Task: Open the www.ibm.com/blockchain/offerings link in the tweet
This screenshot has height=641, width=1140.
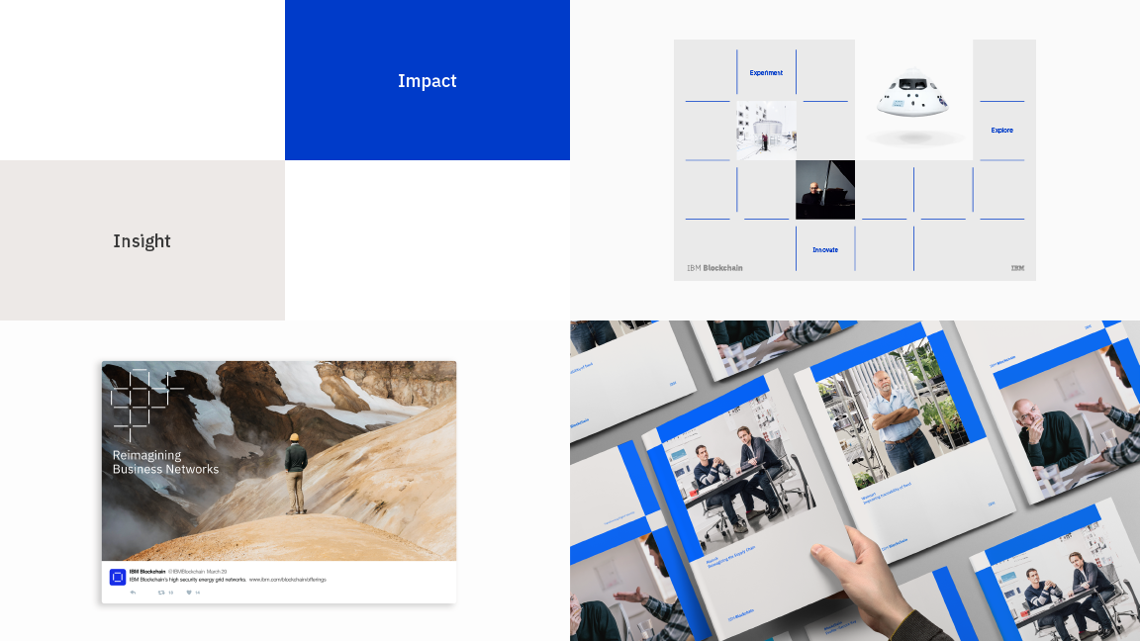Action: click(287, 580)
